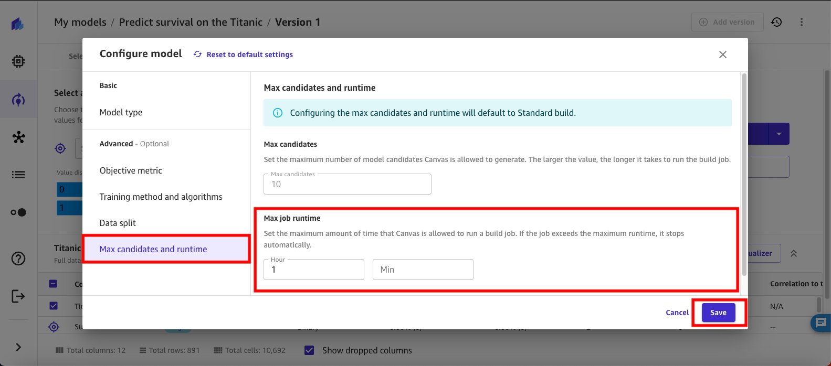
Task: Close the Configure model dialog
Action: pyautogui.click(x=723, y=55)
